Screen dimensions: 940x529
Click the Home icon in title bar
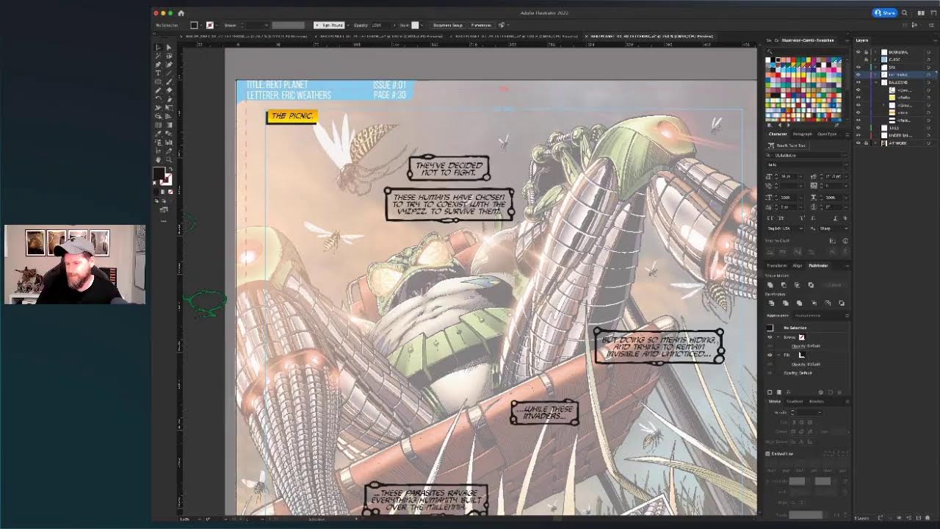(x=181, y=13)
